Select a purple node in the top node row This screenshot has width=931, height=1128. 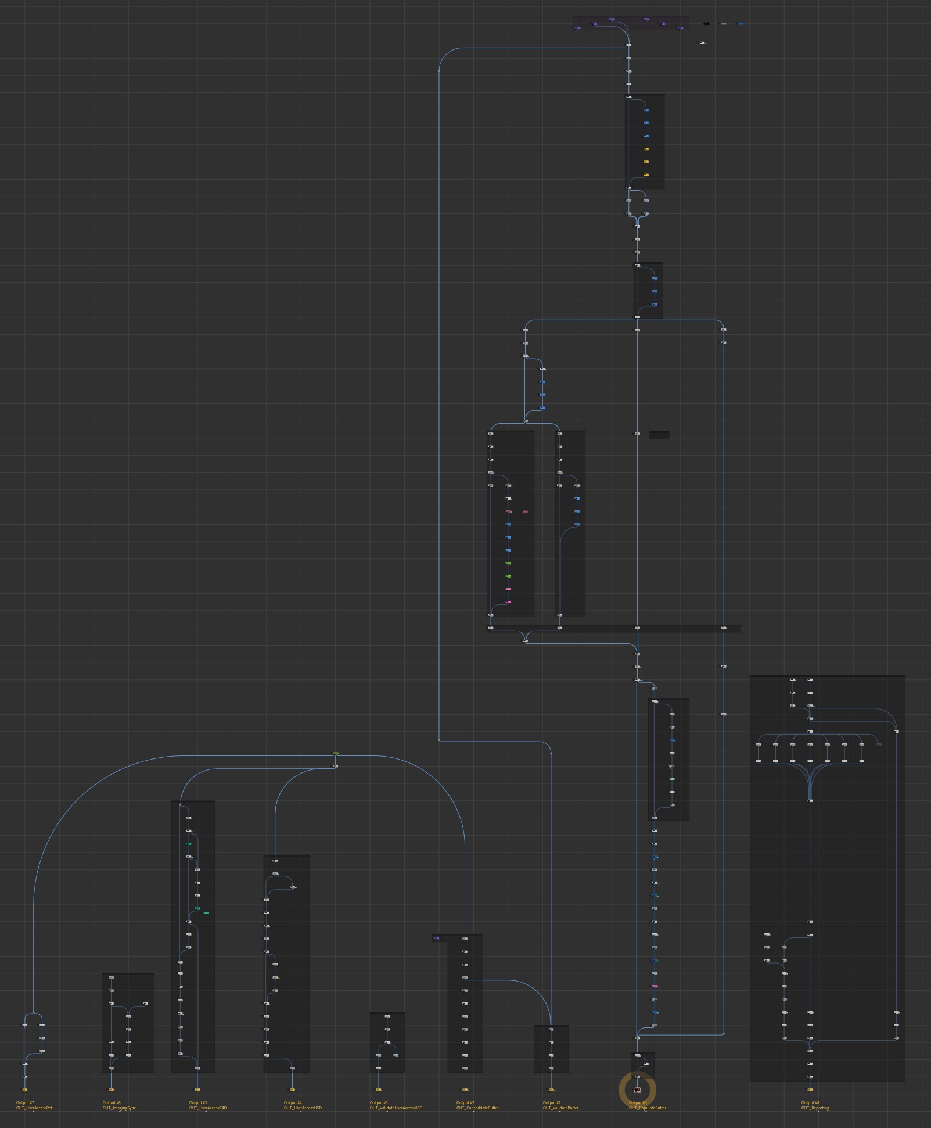[610, 19]
